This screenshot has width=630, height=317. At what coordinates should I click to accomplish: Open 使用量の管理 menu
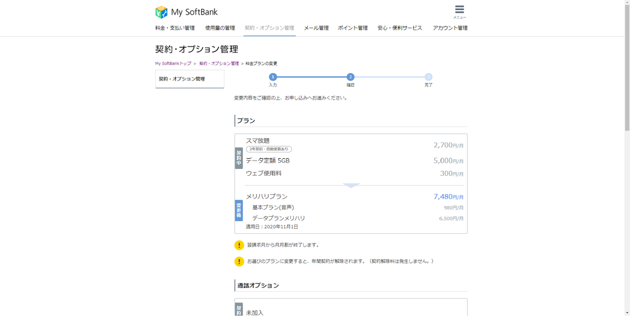(x=220, y=28)
